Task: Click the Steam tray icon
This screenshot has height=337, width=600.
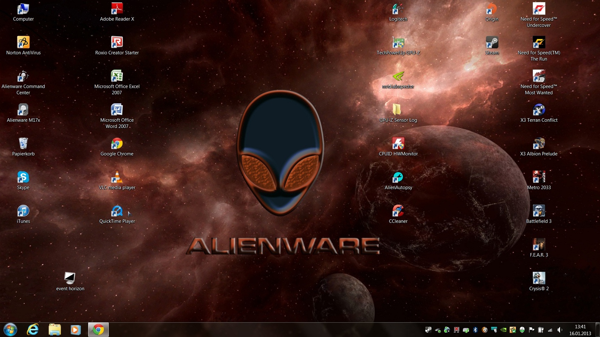Action: tap(428, 330)
